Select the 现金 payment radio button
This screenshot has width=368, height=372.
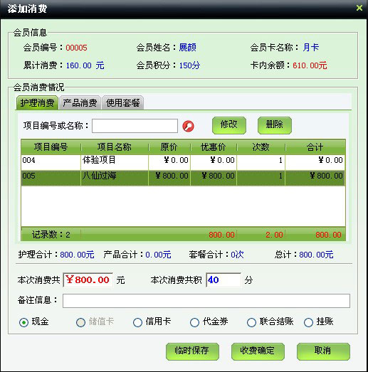[x=23, y=322]
